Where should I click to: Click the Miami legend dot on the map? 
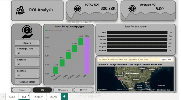point(143,65)
